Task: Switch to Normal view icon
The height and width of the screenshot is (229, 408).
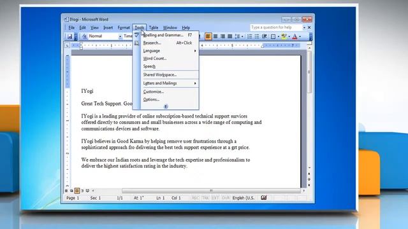Action: (x=66, y=191)
